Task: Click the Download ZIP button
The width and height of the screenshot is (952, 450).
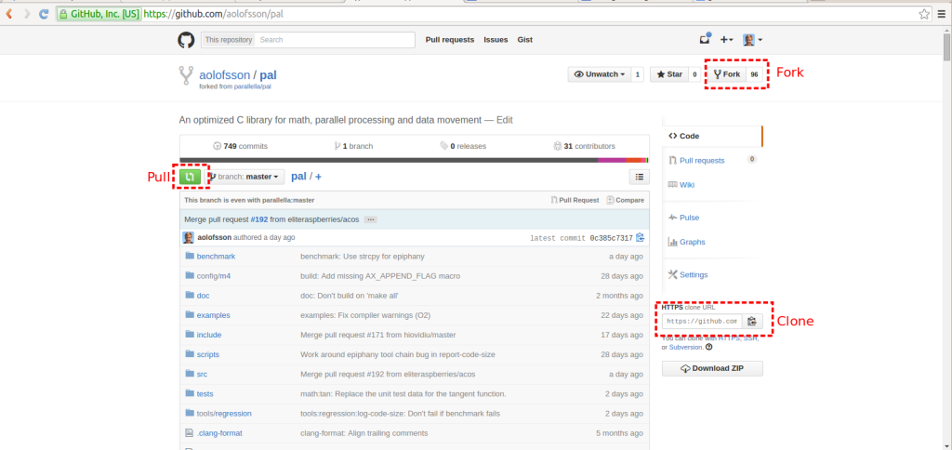Action: [712, 368]
